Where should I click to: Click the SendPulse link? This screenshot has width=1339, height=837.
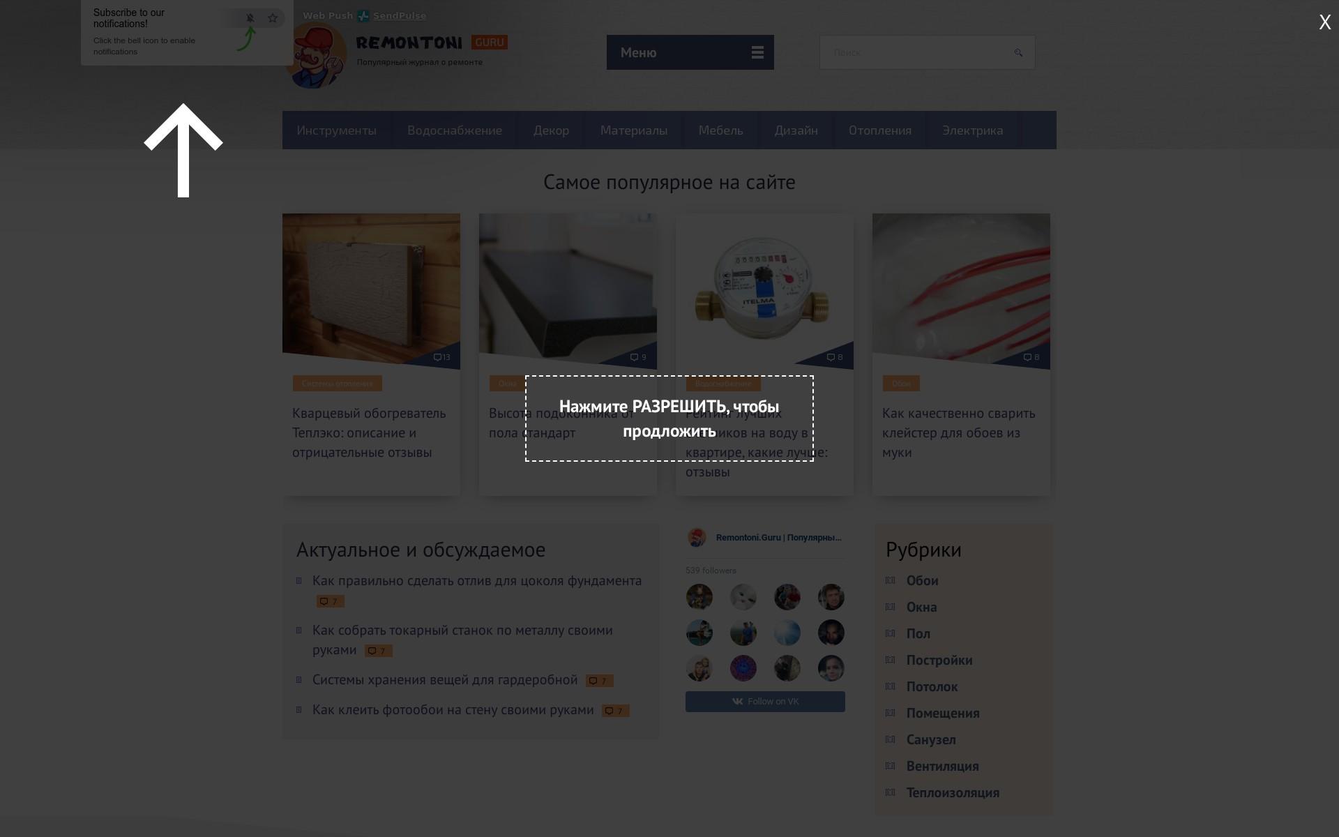pos(400,15)
